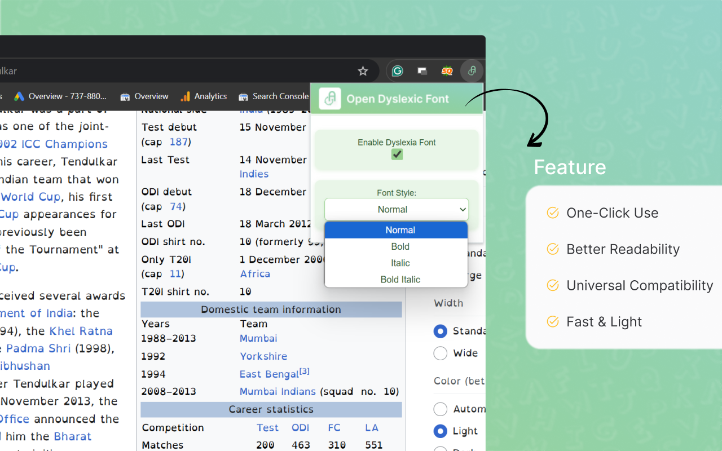Click the "Test debut" row label
722x451 pixels.
tap(169, 127)
